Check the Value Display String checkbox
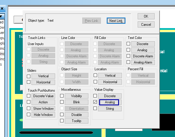The height and width of the screenshot is (137, 175). [x=95, y=108]
